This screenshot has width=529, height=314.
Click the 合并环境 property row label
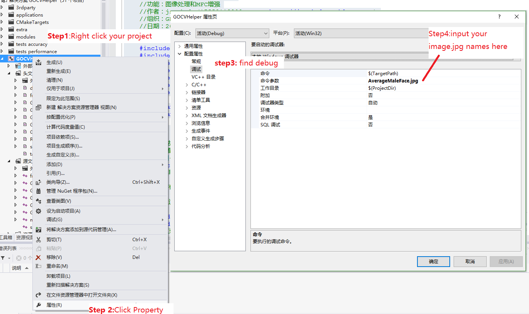click(x=270, y=118)
